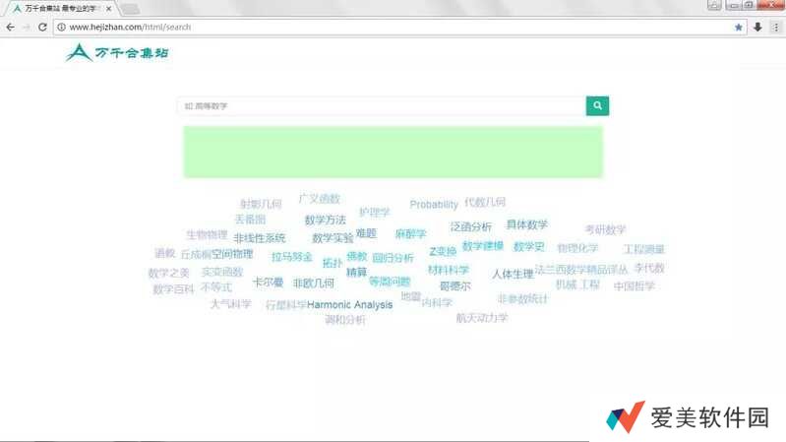Open the Chrome three-dot menu
The image size is (786, 442).
pyautogui.click(x=775, y=28)
